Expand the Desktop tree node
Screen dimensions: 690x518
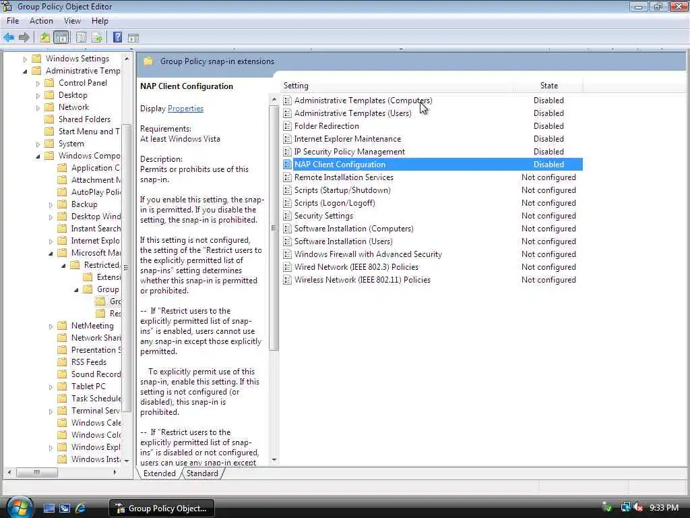(38, 96)
